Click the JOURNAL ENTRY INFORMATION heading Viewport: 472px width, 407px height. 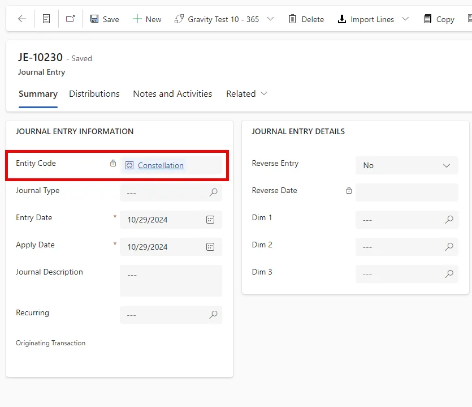coord(75,131)
